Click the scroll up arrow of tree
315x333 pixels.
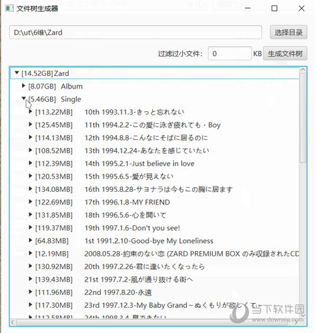point(303,70)
